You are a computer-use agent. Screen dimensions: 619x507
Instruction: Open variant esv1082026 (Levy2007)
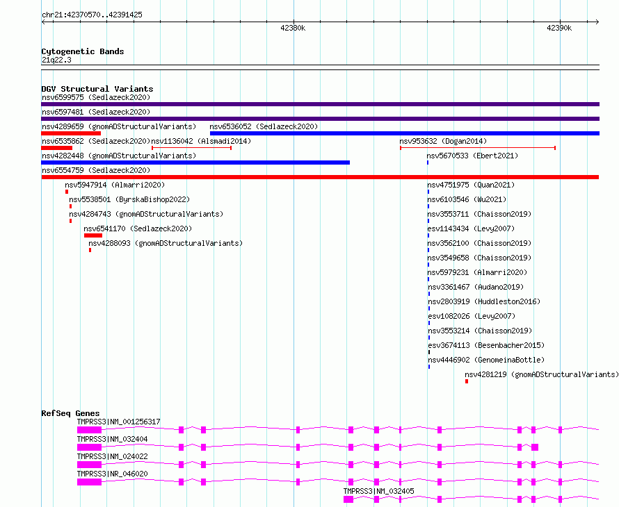(472, 316)
